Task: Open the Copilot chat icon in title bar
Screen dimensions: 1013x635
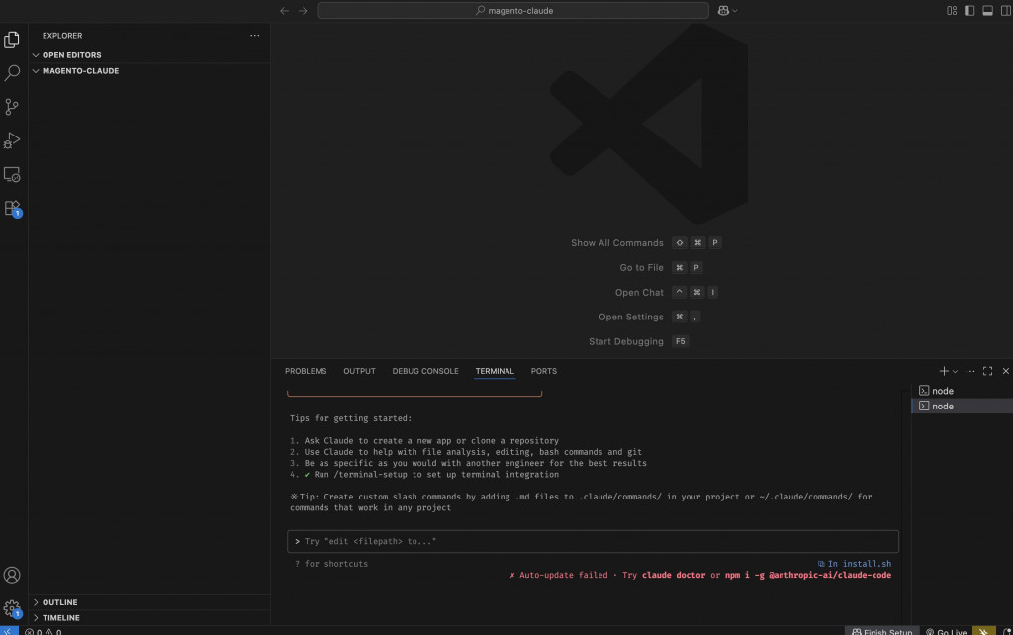Action: tap(723, 10)
